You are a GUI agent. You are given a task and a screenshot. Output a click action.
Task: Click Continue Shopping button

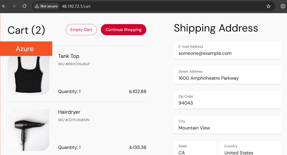pos(123,30)
